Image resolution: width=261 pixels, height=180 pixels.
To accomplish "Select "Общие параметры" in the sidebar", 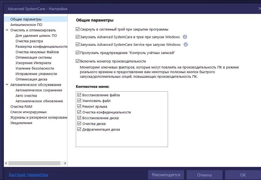I will [x=36, y=19].
